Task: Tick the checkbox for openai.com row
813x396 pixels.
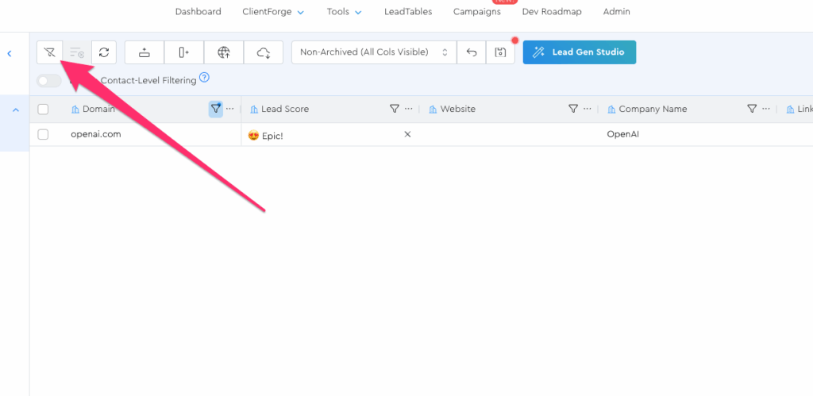Action: point(43,134)
